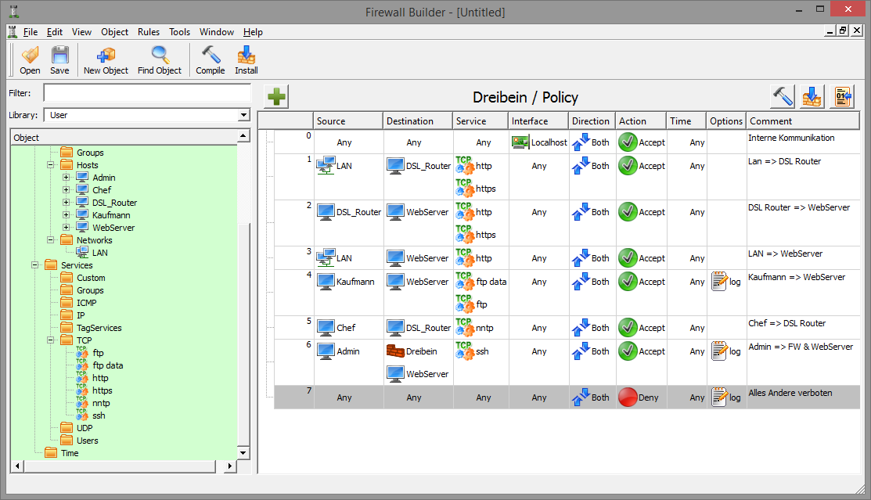The image size is (871, 500).
Task: Open the Rules menu
Action: click(149, 32)
